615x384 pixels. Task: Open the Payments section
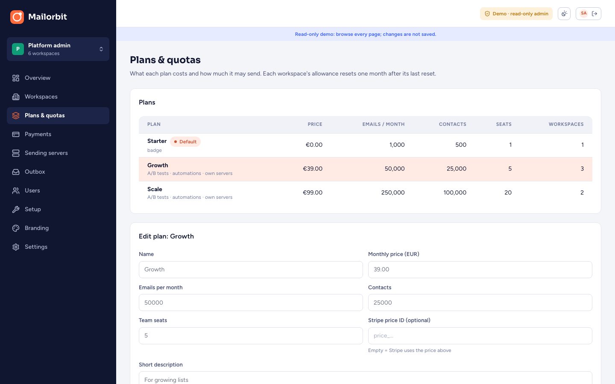[x=58, y=134]
